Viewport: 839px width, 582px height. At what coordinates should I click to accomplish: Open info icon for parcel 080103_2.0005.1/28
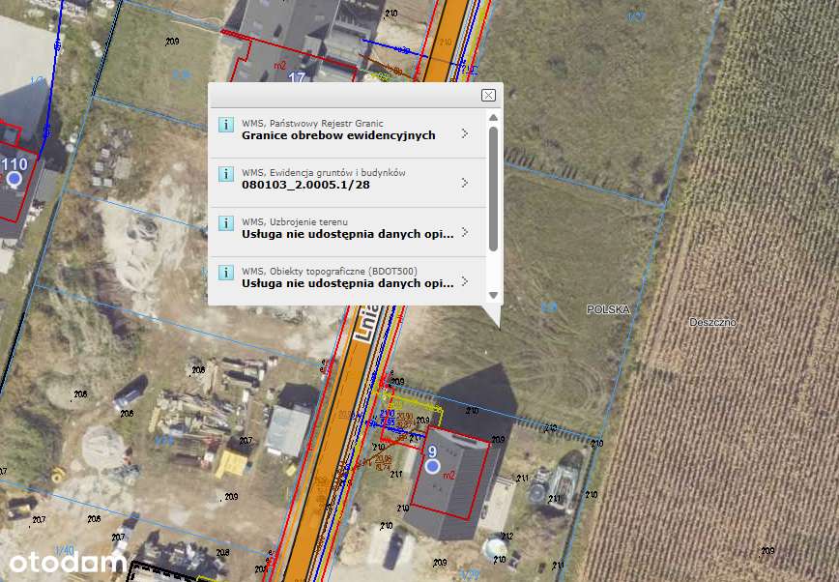point(226,174)
